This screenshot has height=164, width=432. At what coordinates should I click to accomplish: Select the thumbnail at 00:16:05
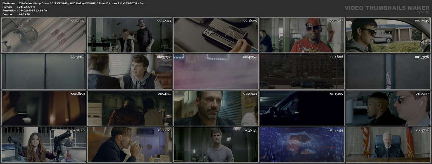pos(216,35)
